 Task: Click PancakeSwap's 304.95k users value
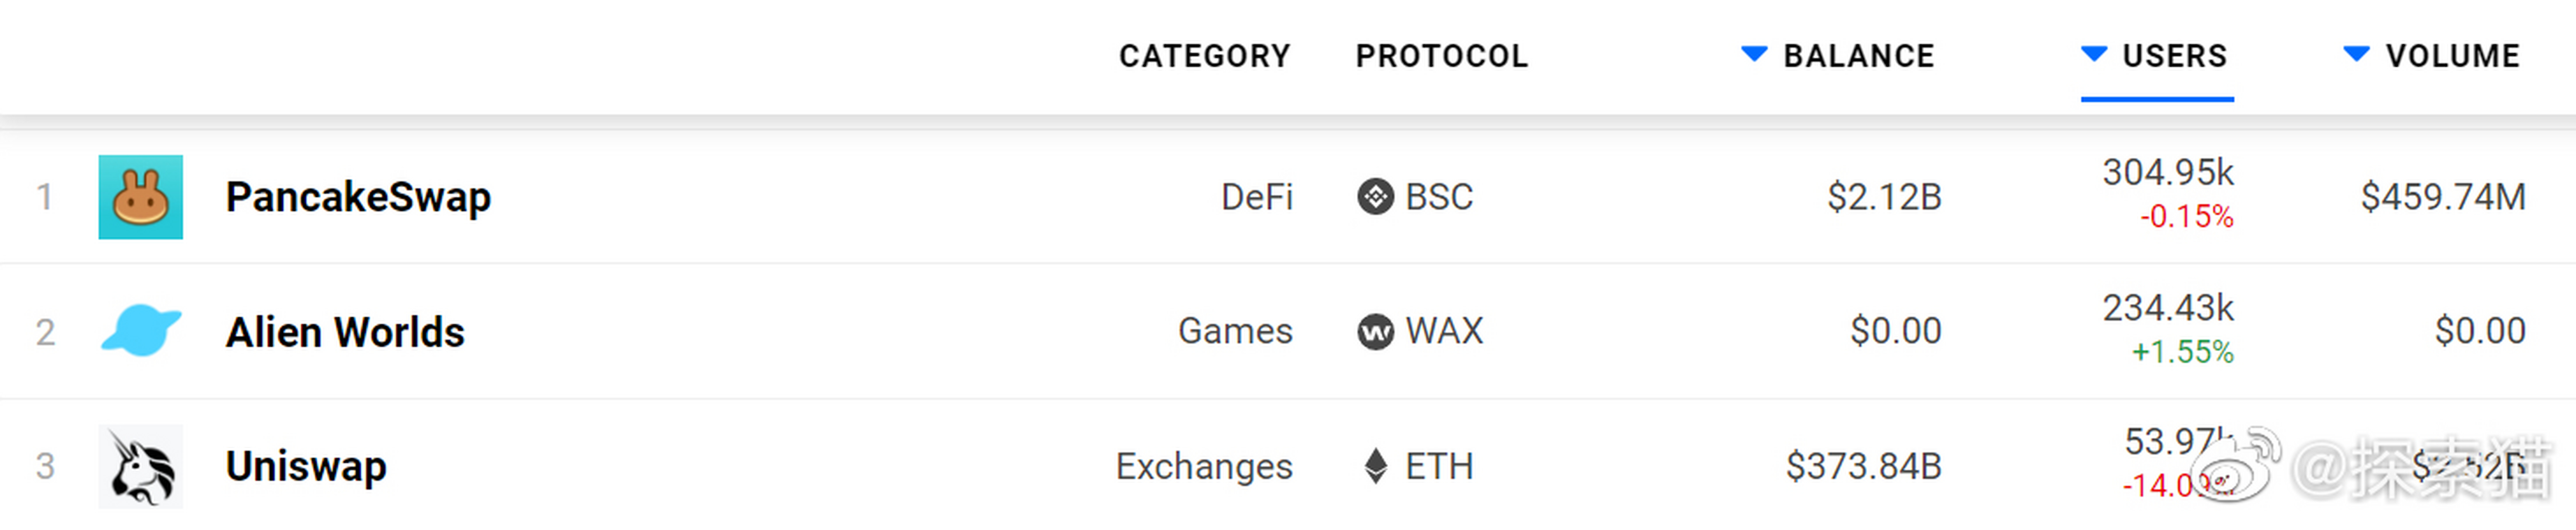click(x=2167, y=172)
